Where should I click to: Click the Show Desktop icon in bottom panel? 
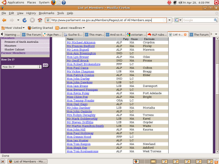coord(3,161)
